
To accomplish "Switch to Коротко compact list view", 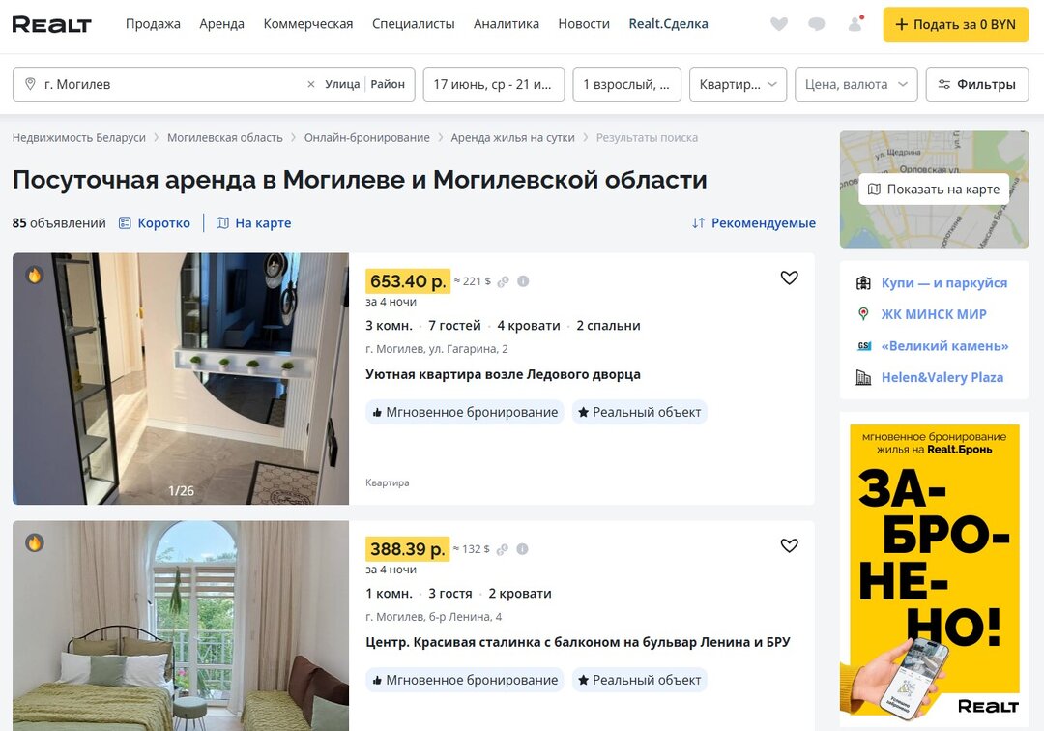I will 155,223.
